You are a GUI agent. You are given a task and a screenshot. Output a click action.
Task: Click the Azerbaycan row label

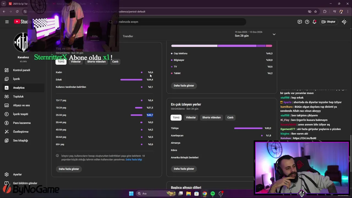pos(177,136)
